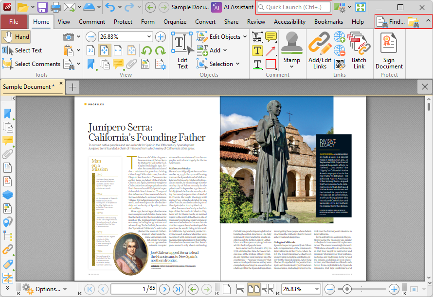The image size is (433, 297).
Task: Go to the next page
Action: tap(164, 289)
